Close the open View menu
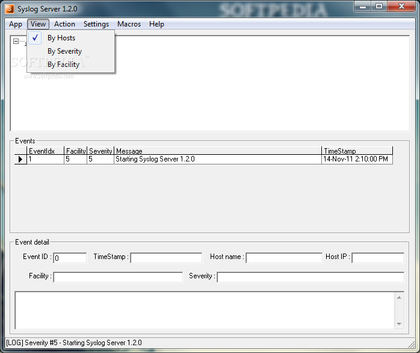This screenshot has height=353, width=420. (x=38, y=24)
